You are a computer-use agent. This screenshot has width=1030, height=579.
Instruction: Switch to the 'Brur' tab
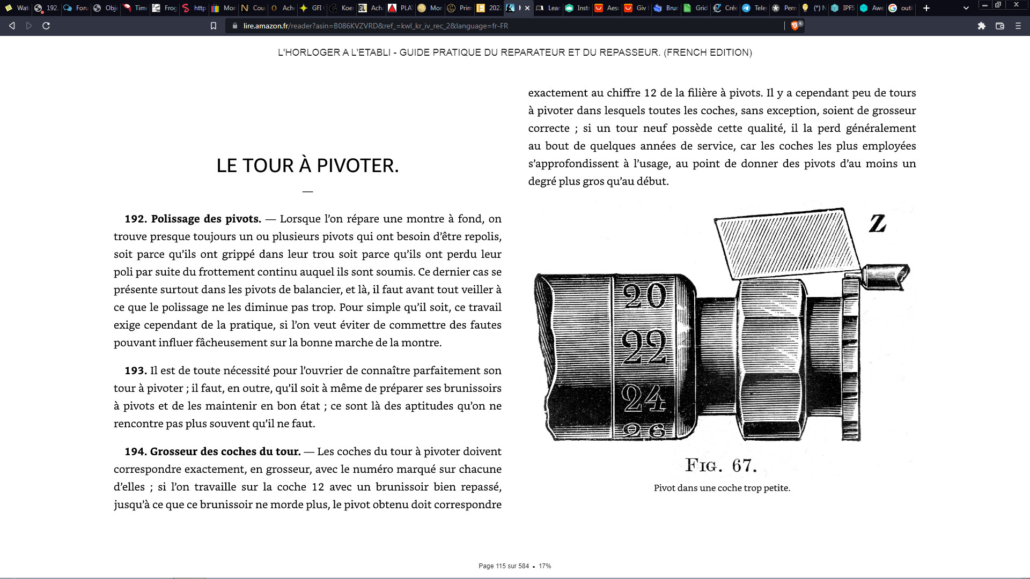coord(665,8)
